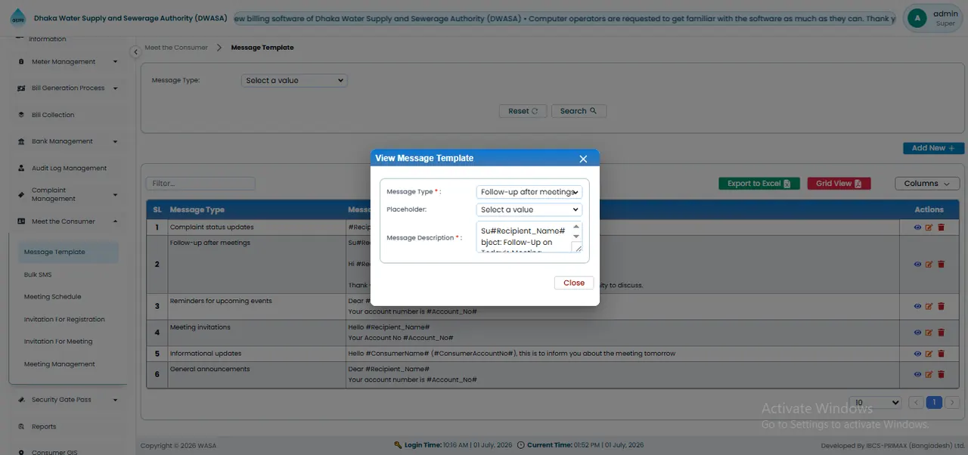968x455 pixels.
Task: Click the next page arrow
Action: [x=952, y=403]
